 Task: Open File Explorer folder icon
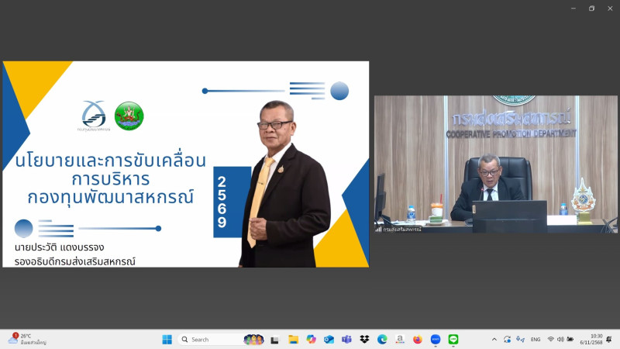point(293,340)
